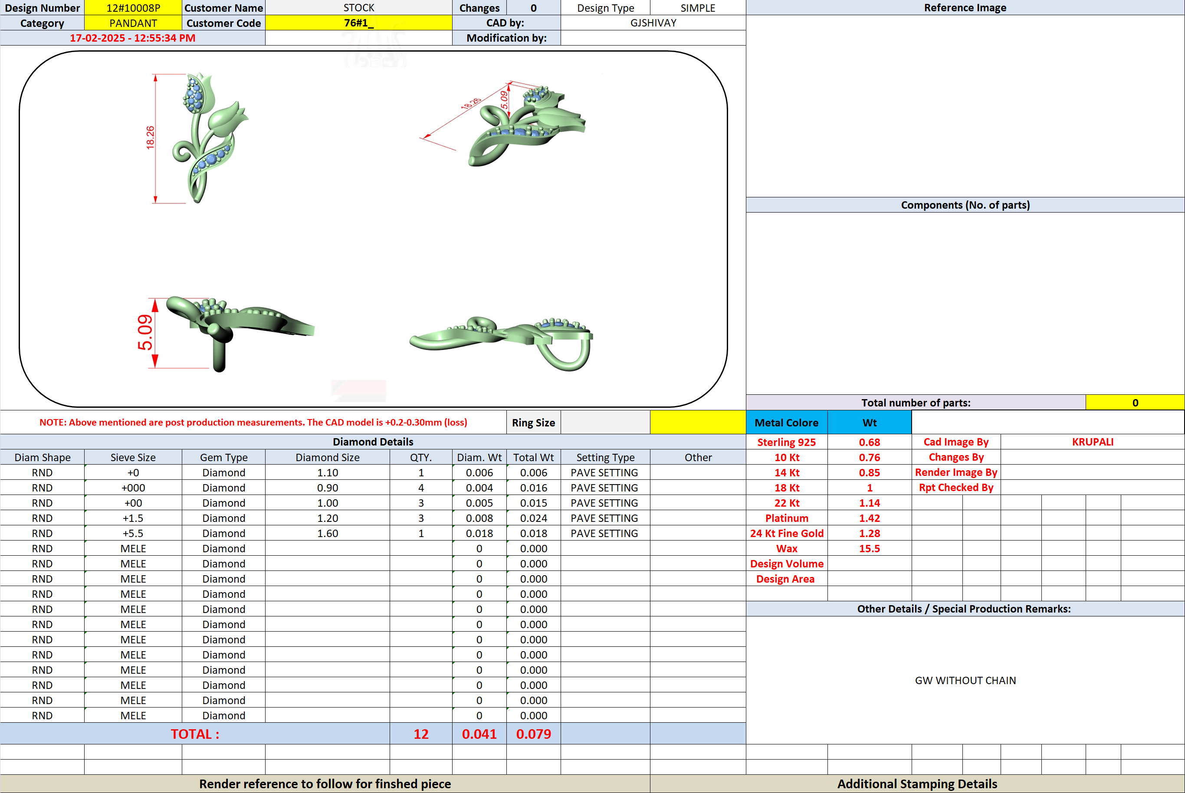
Task: Click the Sterling 925 weight 0.68
Action: click(870, 442)
